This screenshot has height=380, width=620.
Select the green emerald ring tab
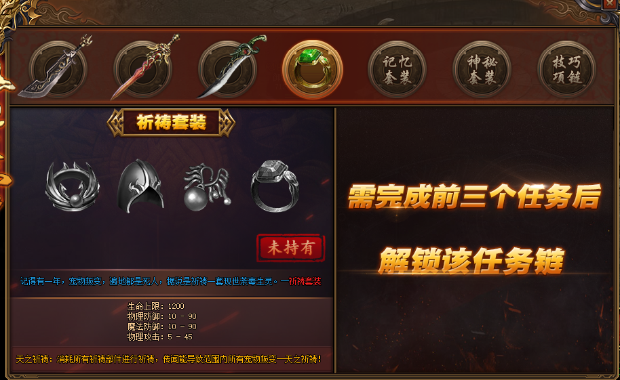click(x=312, y=69)
